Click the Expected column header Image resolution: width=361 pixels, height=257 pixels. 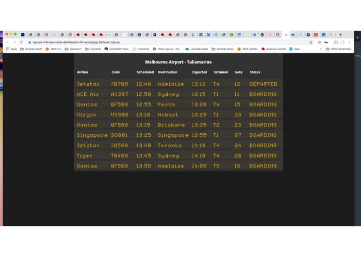pos(199,72)
